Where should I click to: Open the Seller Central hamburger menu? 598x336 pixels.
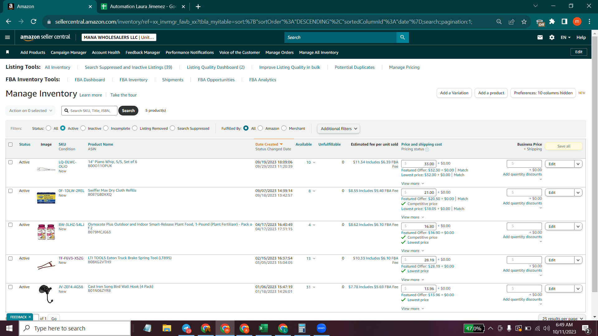(x=7, y=37)
